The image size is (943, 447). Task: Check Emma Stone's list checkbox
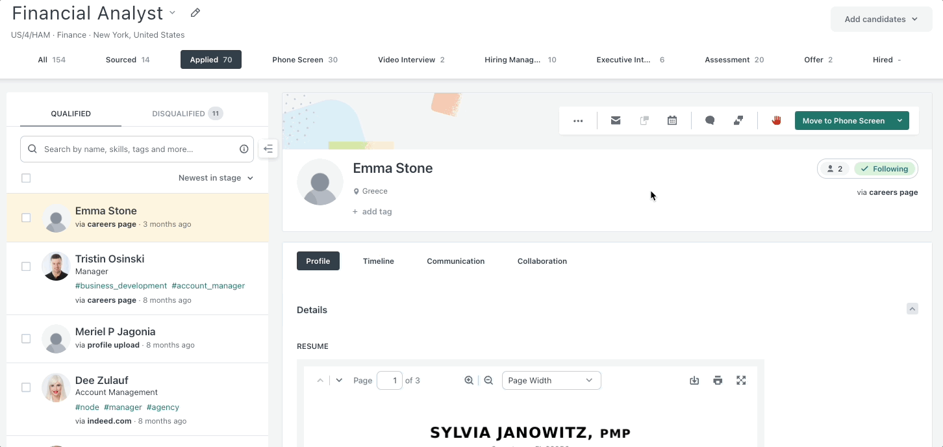(26, 218)
